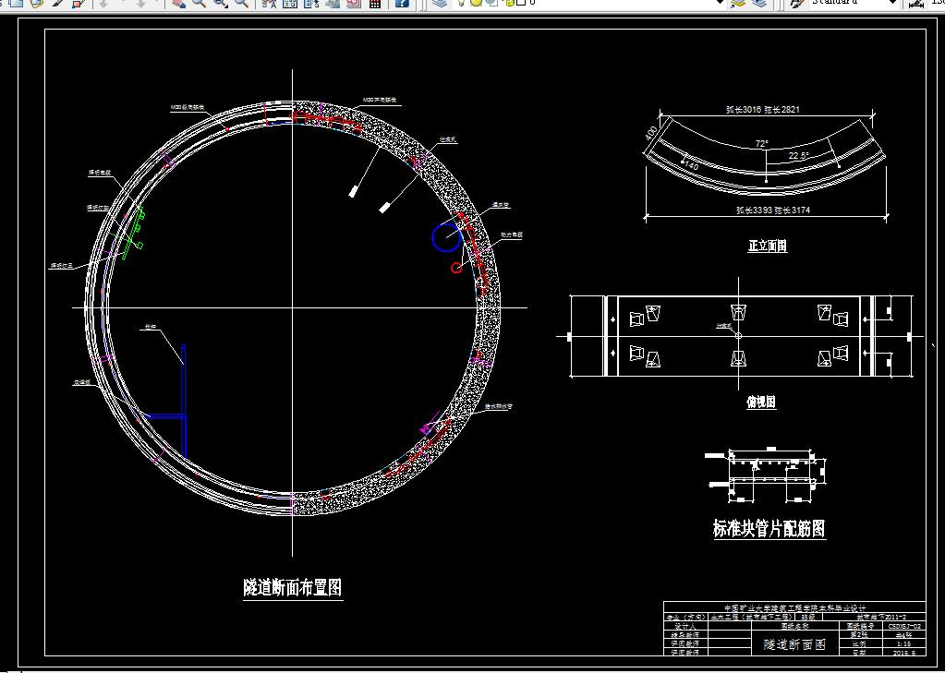The image size is (945, 673).
Task: Select the Match Properties brush tool
Action: point(56,3)
